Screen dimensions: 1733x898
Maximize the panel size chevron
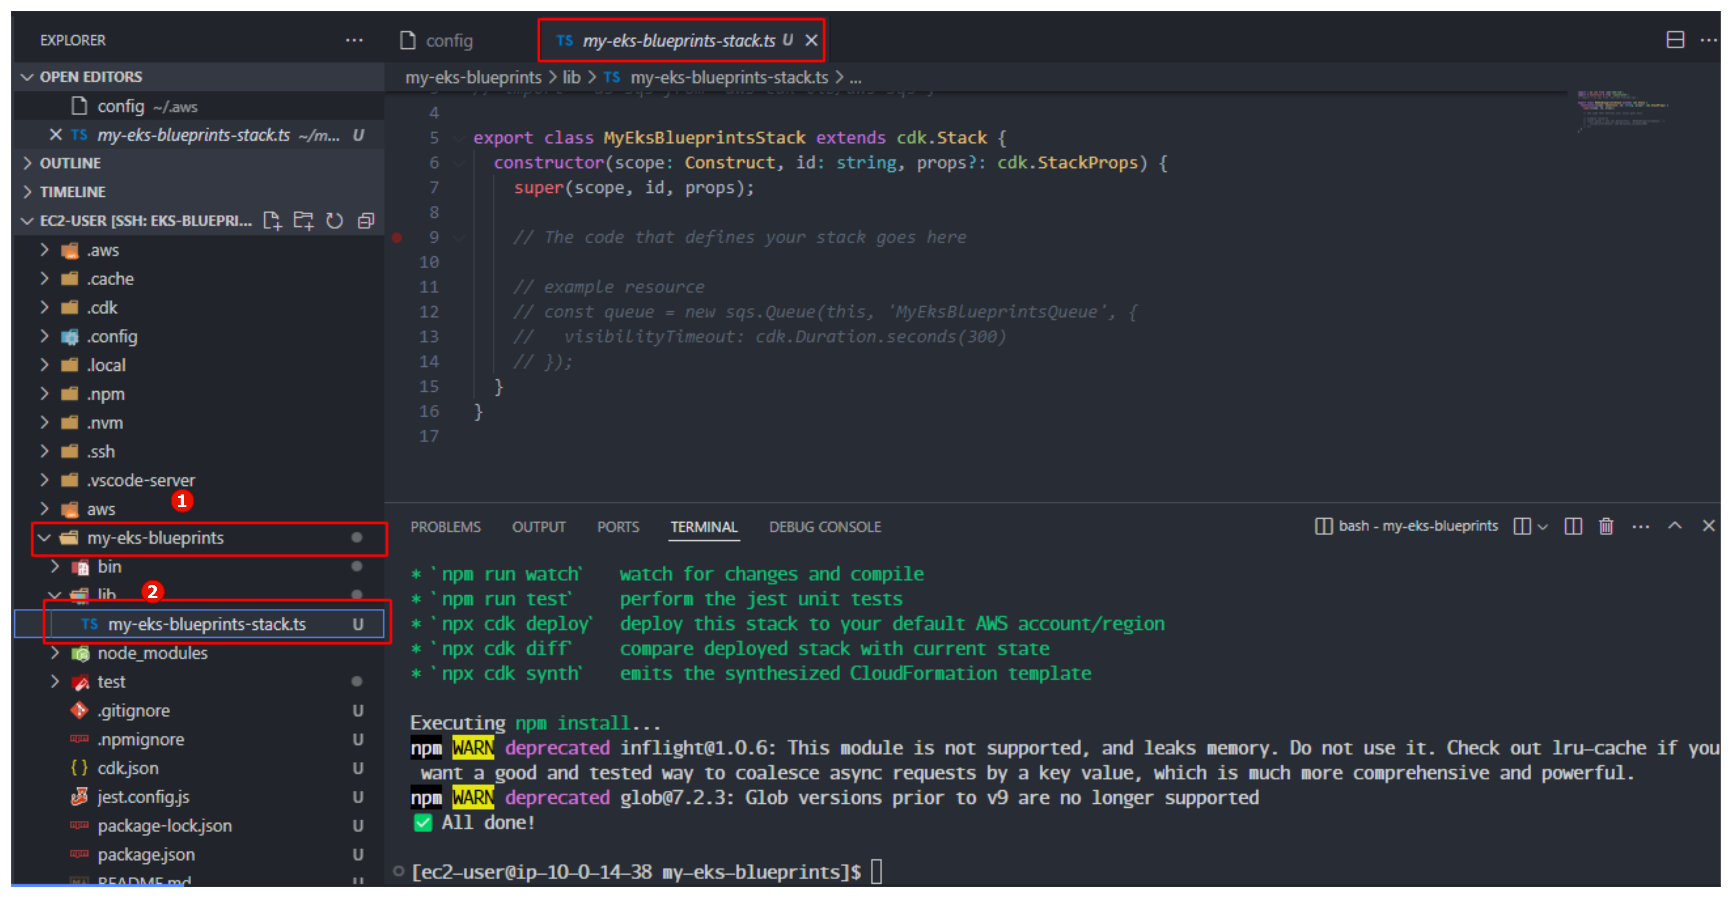point(1674,525)
